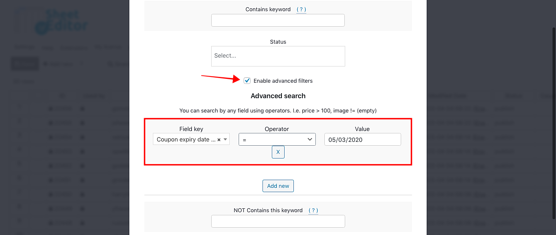Click the Status label above select box
Screen dimensions: 556x235
point(278,42)
